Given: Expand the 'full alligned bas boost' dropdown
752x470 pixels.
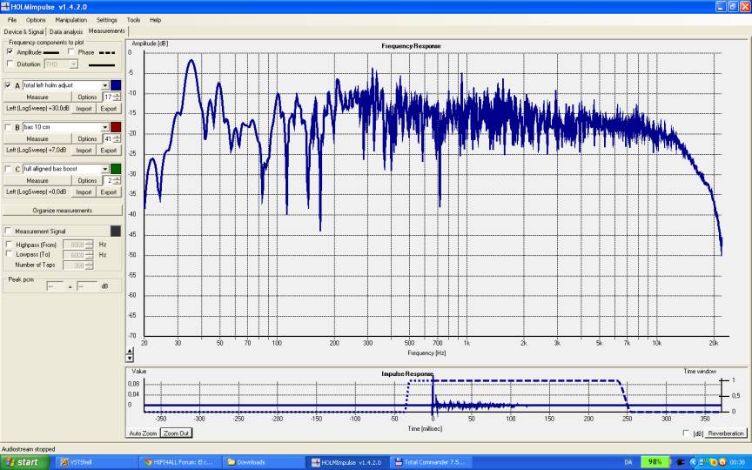Looking at the screenshot, I should click(x=104, y=169).
